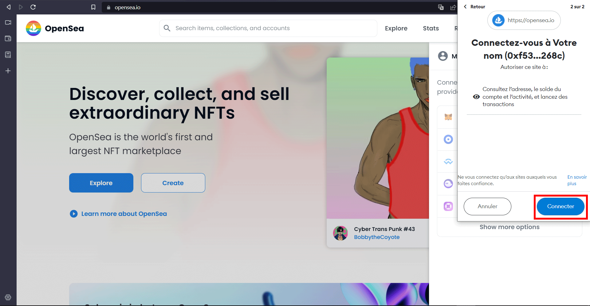Open the Explore menu in navigation

[x=396, y=28]
